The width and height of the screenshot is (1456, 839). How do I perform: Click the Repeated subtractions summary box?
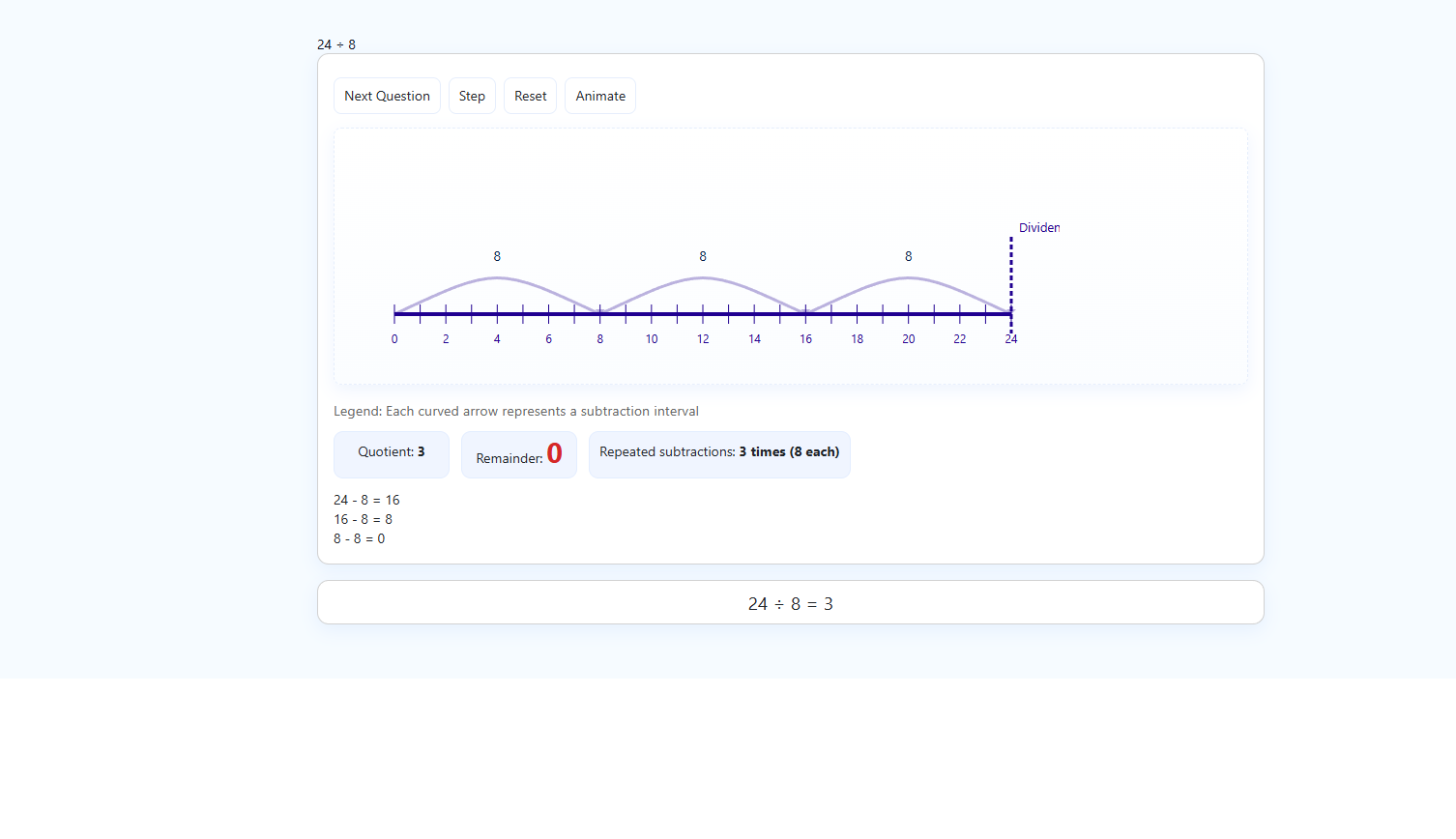(719, 453)
